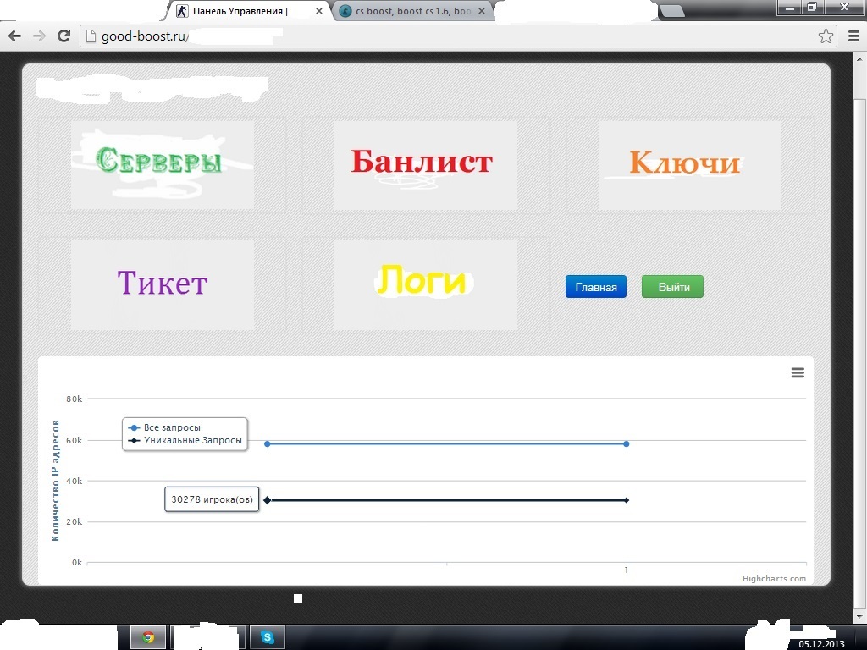
Task: Open the Логи section tile
Action: click(x=425, y=284)
